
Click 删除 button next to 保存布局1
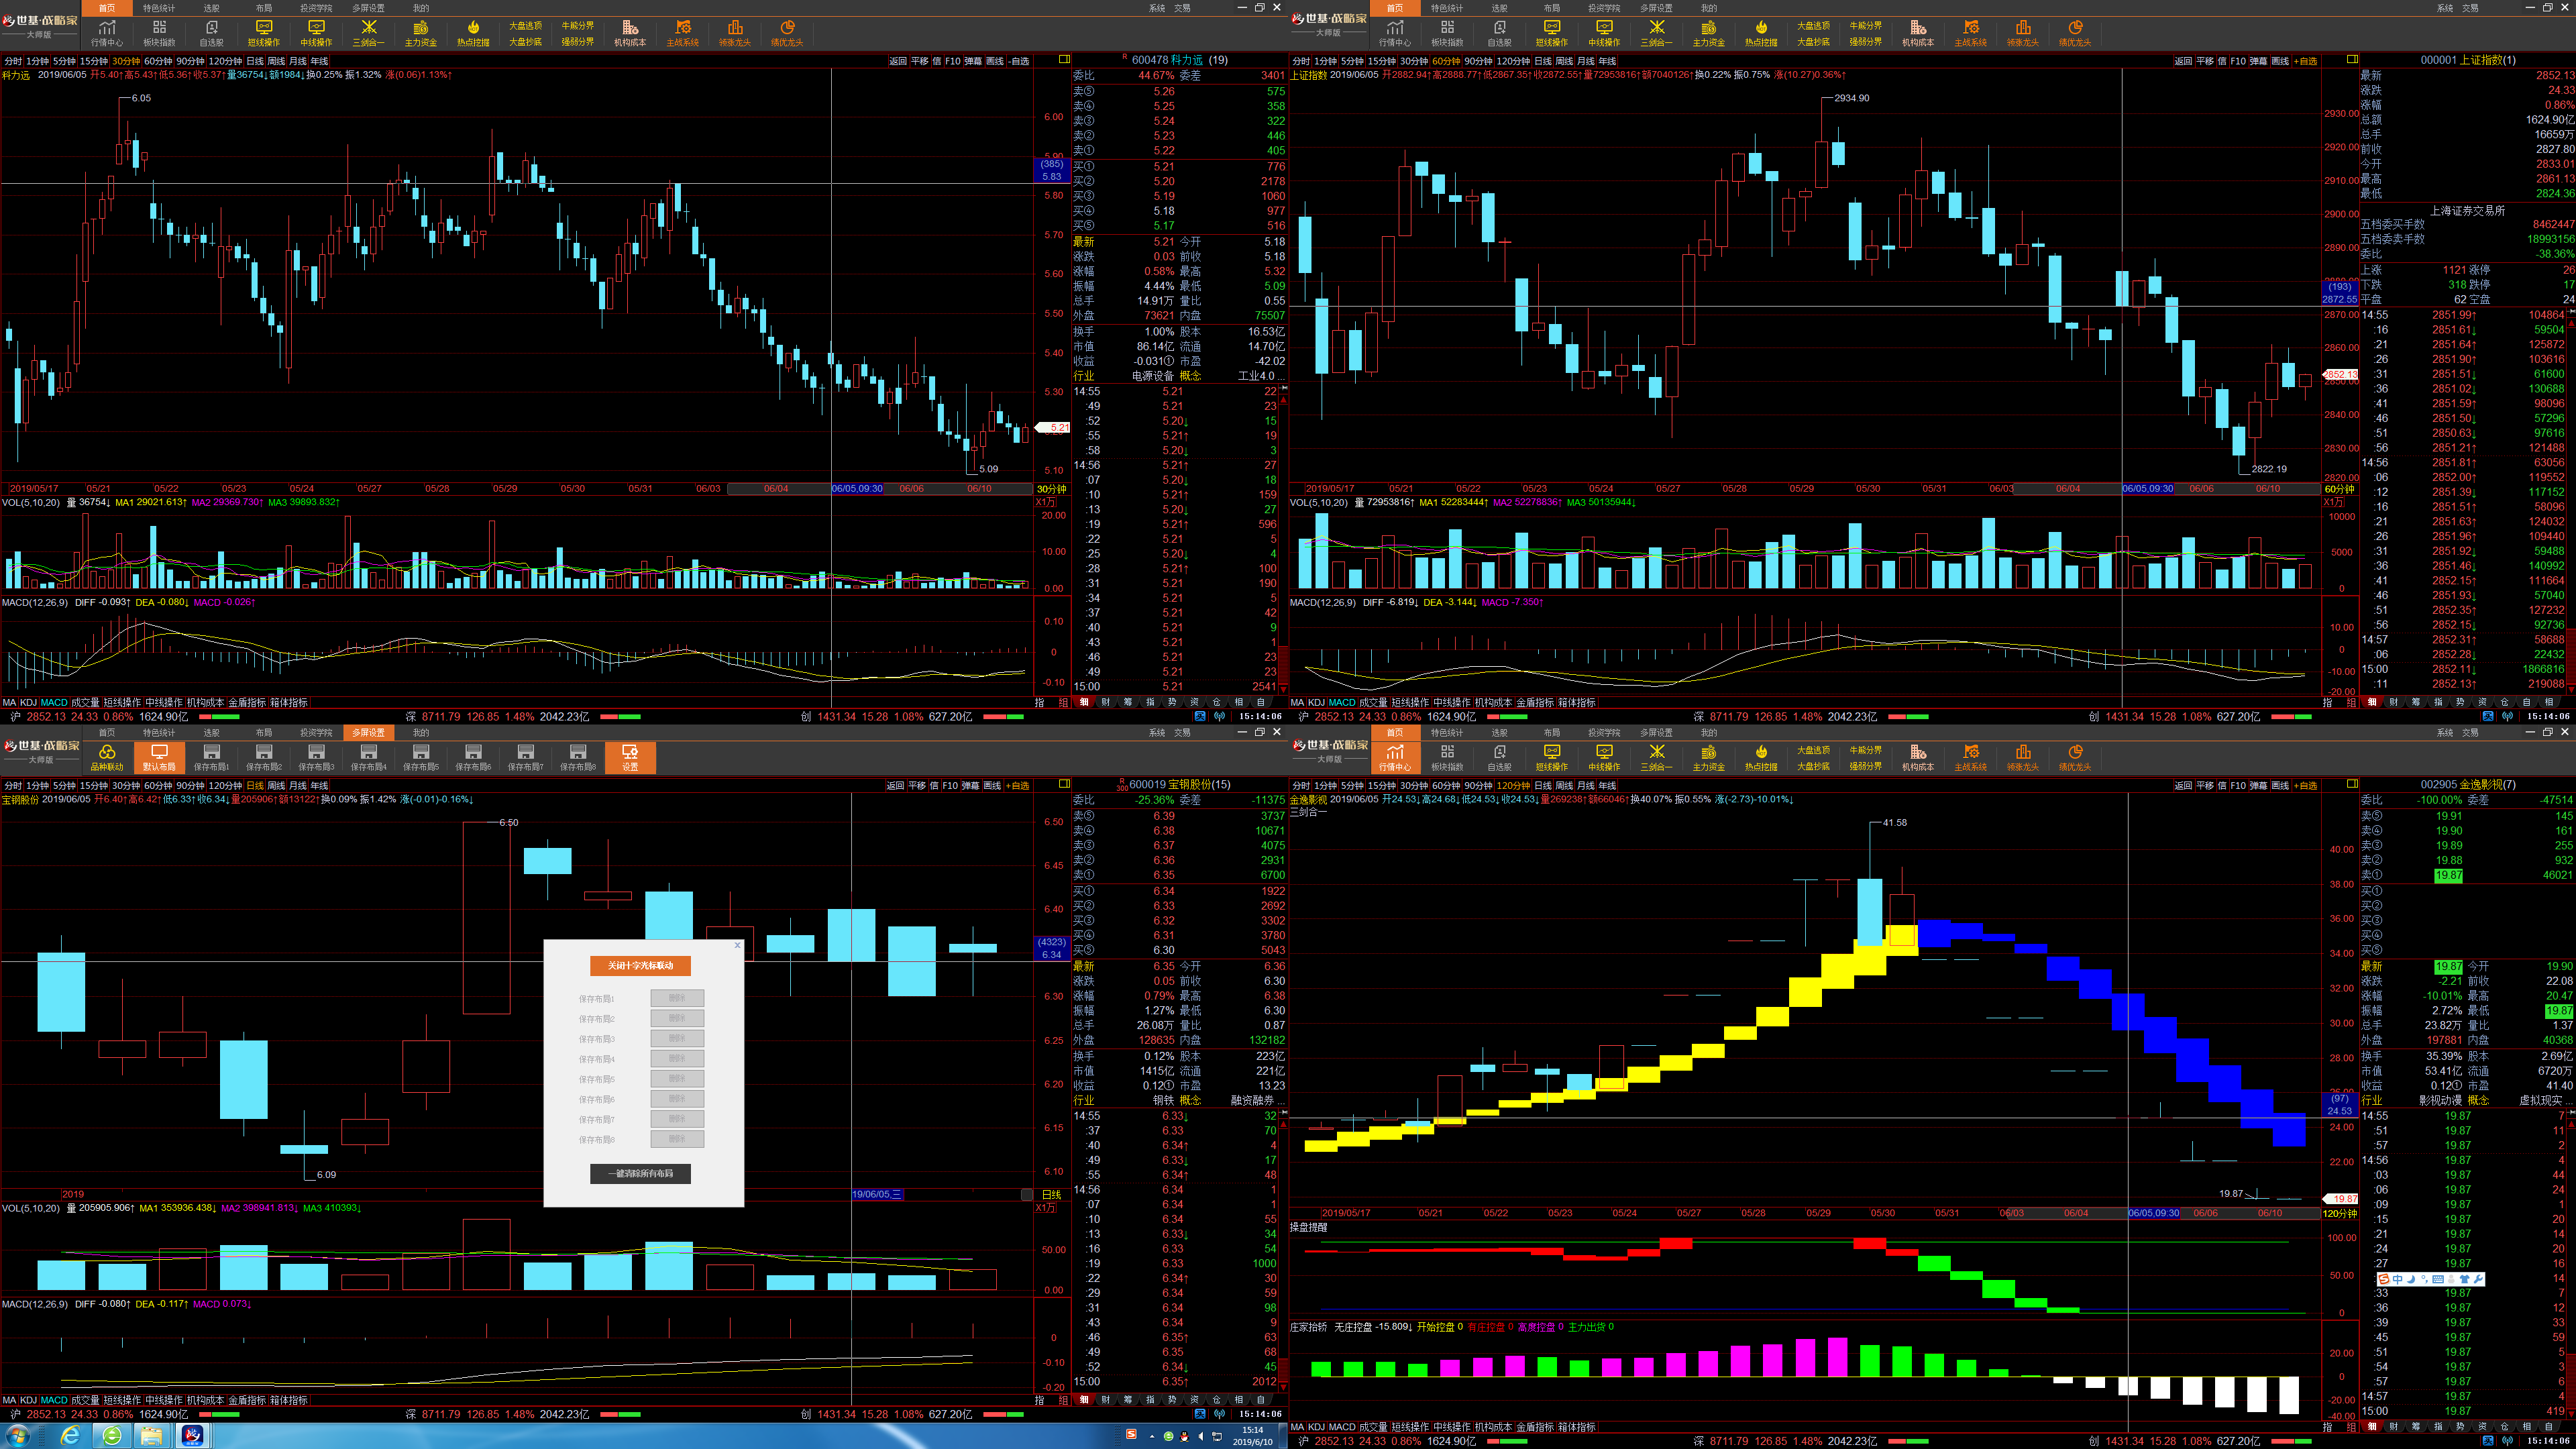coord(677,998)
